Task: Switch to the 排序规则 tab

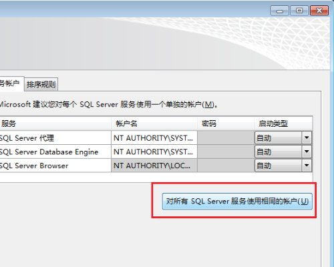Action: coord(41,84)
